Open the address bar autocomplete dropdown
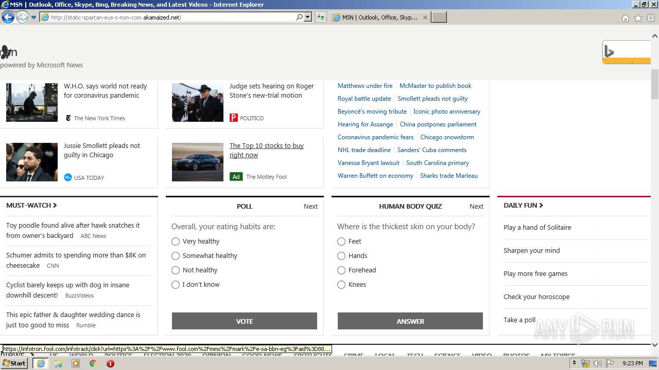Image resolution: width=659 pixels, height=370 pixels. click(x=308, y=17)
